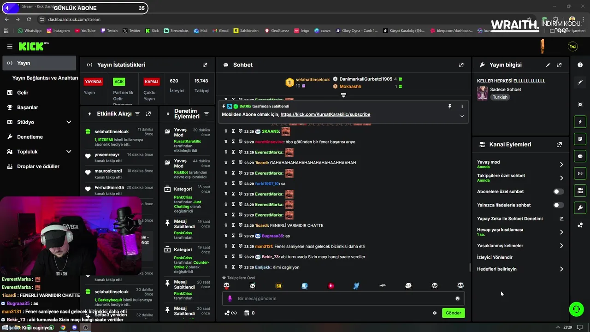Open filter icon in Etkinlik Akışı header
The image size is (590, 332).
137,114
